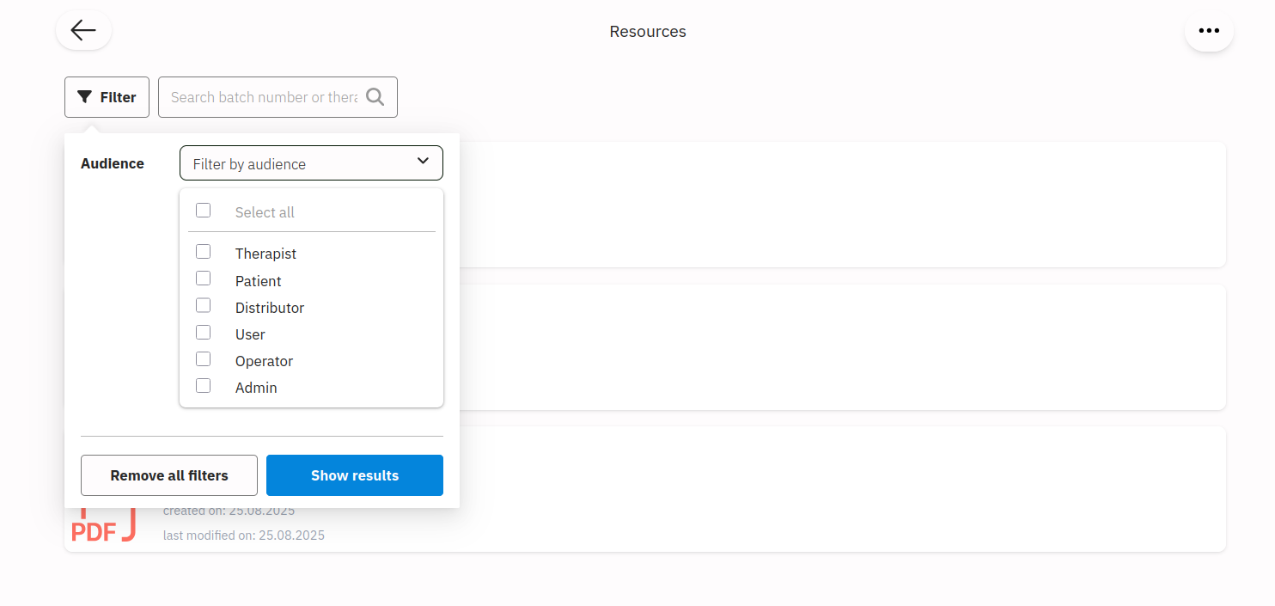The image size is (1275, 606).
Task: Click the back arrow icon
Action: (x=83, y=31)
